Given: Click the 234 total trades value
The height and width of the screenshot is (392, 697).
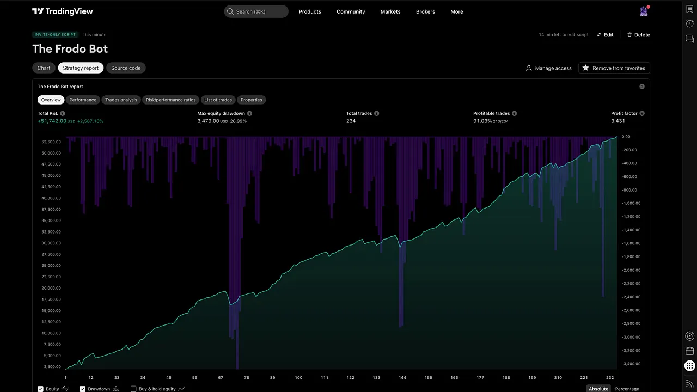Looking at the screenshot, I should click(x=351, y=121).
